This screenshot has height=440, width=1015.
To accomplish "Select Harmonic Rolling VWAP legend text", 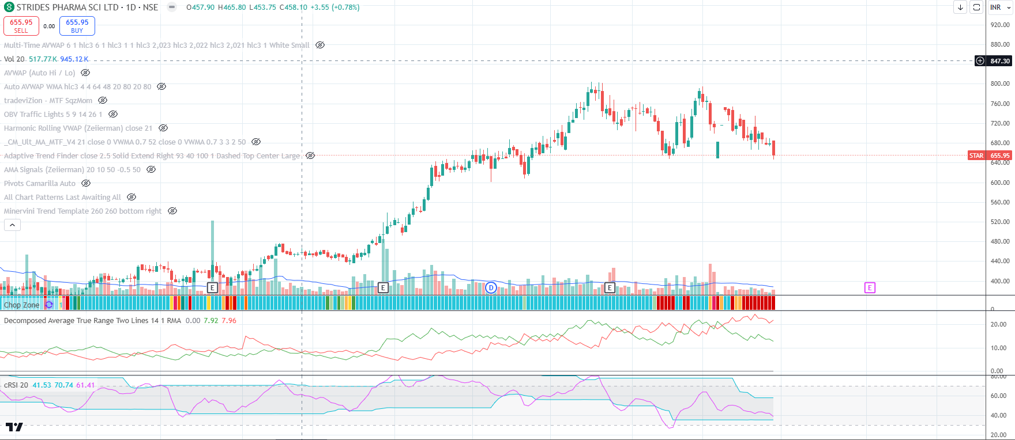I will coord(78,128).
